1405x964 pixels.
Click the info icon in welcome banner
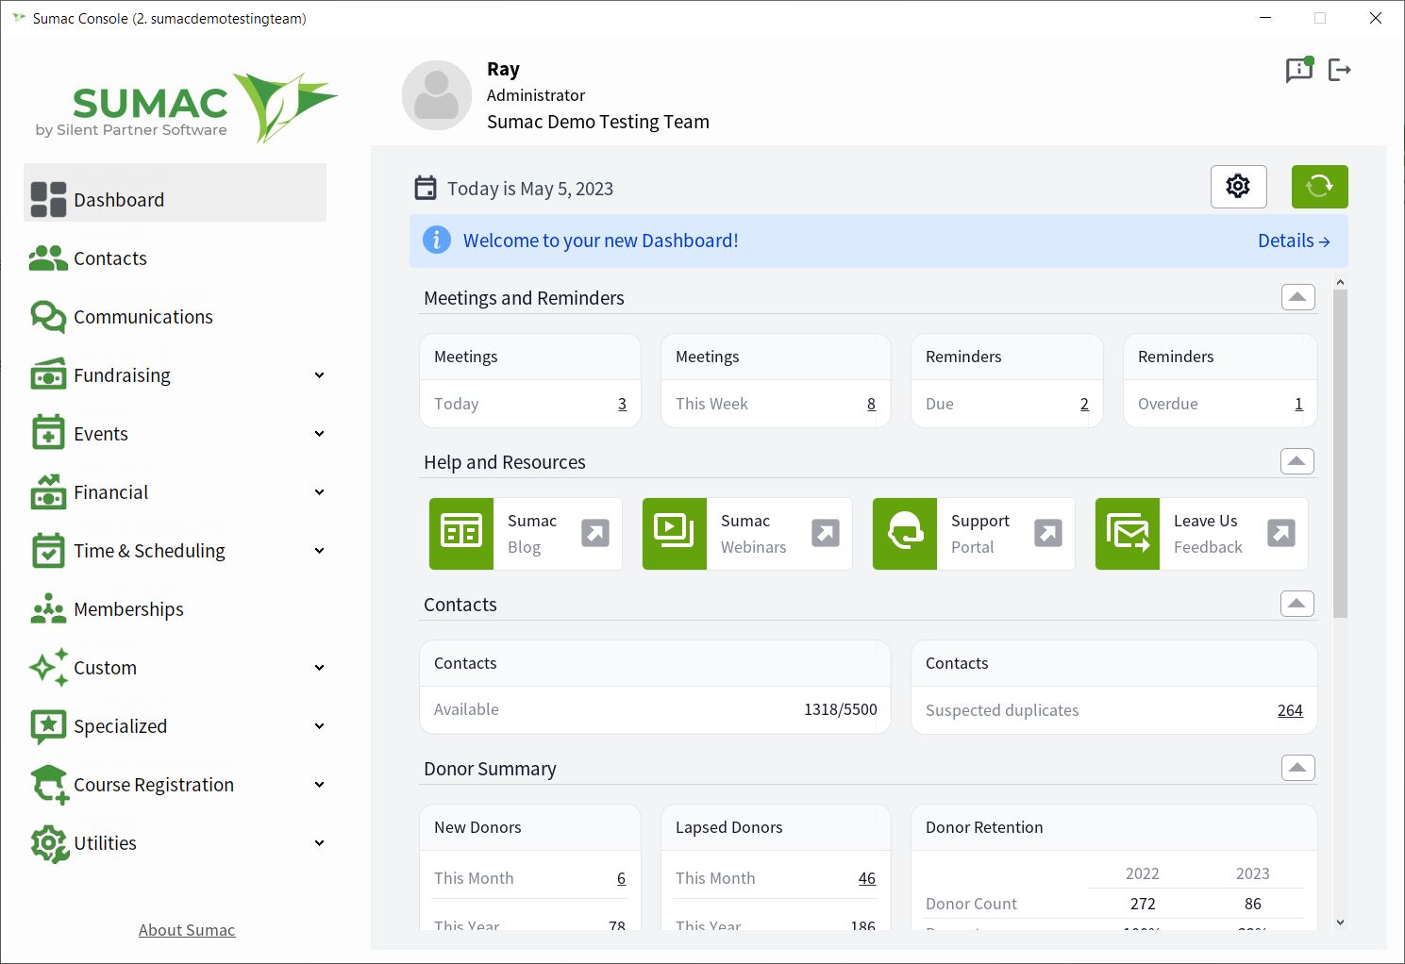436,240
